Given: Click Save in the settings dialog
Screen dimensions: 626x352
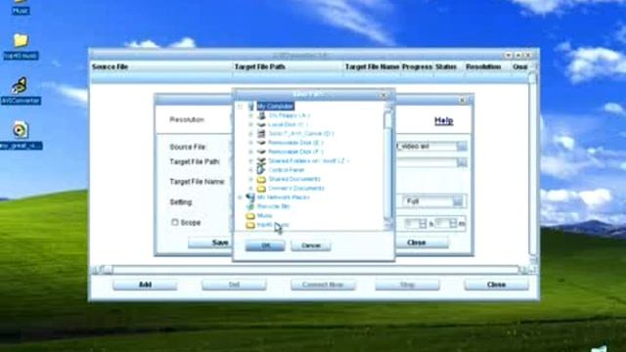Looking at the screenshot, I should point(220,242).
